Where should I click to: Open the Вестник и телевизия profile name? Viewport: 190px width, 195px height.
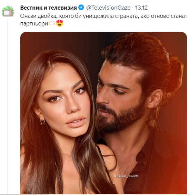(49, 8)
